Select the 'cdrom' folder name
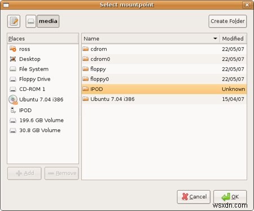Image resolution: width=254 pixels, height=211 pixels. point(99,49)
